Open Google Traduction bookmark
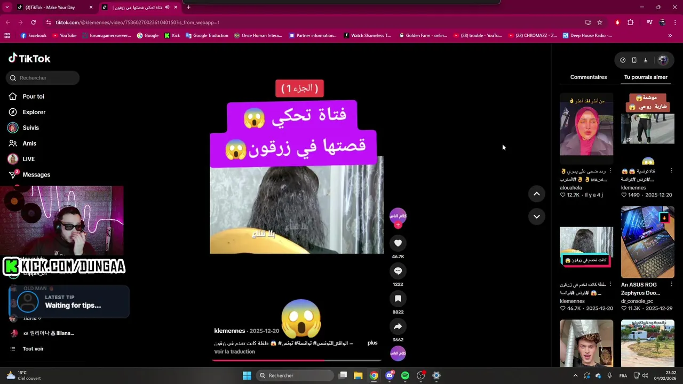This screenshot has height=384, width=683. pos(206,36)
